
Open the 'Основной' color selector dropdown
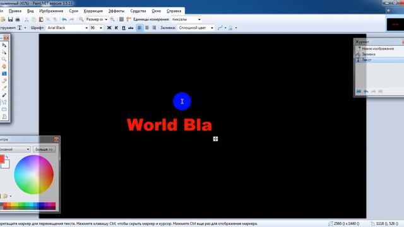pos(15,149)
